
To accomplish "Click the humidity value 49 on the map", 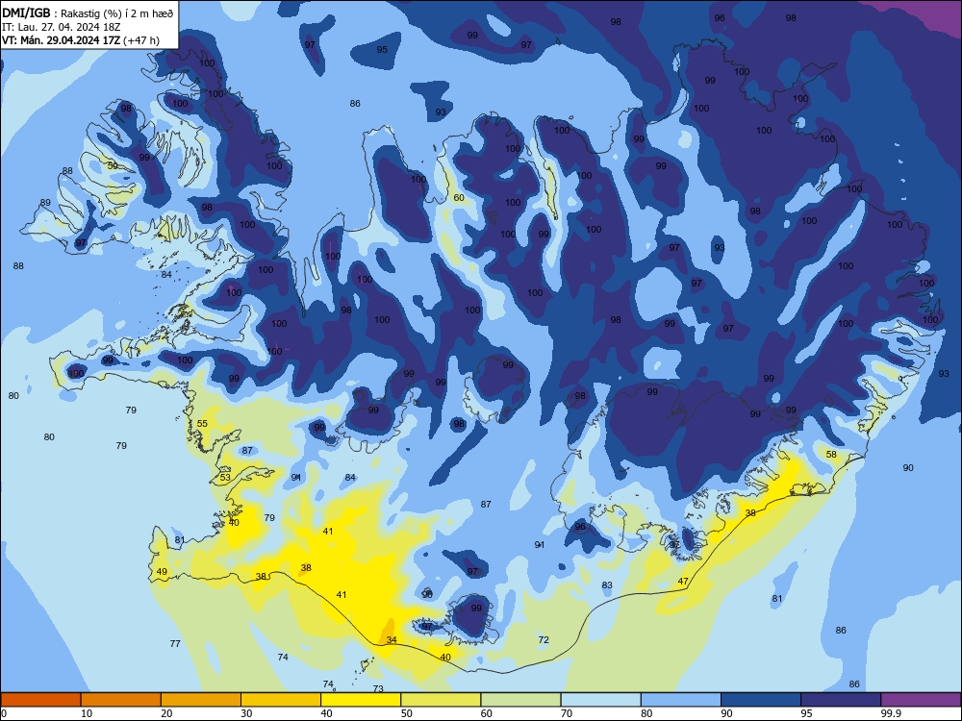I will click(x=162, y=571).
